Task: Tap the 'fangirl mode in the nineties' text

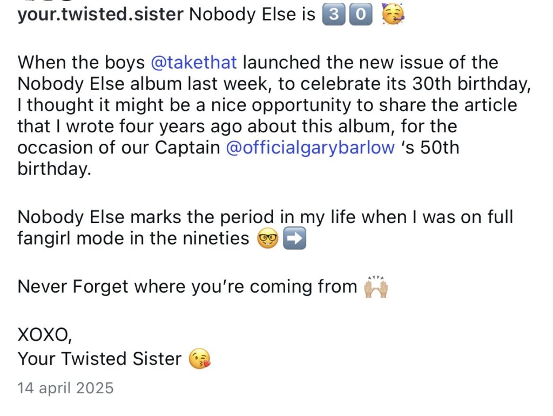Action: (133, 238)
